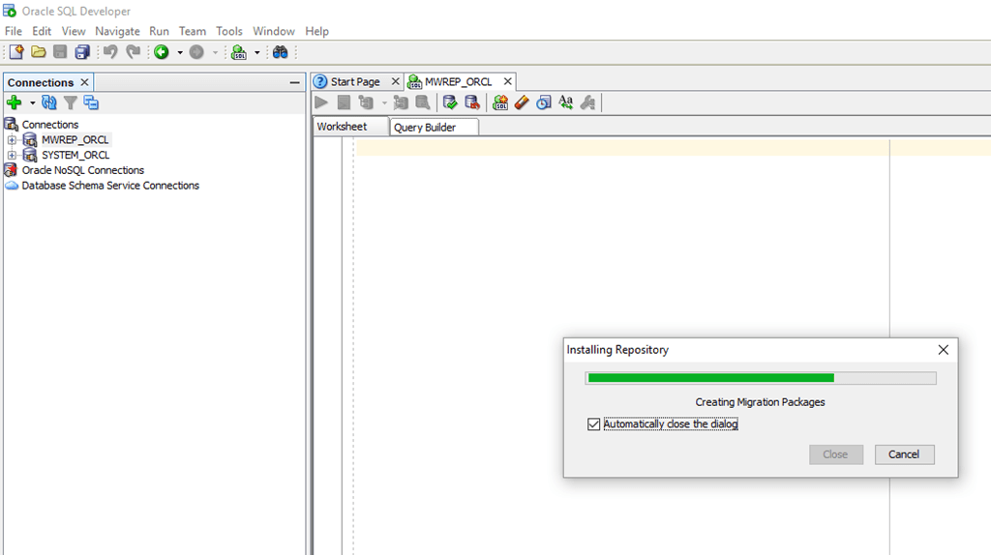Click the Autotrace icon
The height and width of the screenshot is (555, 991).
[x=422, y=102]
